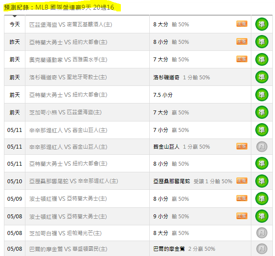Click the prediction 9 小分 輸 50%
Screen dimensions: 275x256
pos(171,216)
